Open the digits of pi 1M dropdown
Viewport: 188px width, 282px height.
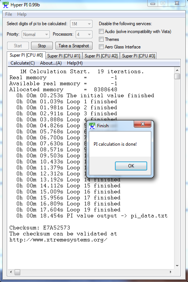click(81, 24)
